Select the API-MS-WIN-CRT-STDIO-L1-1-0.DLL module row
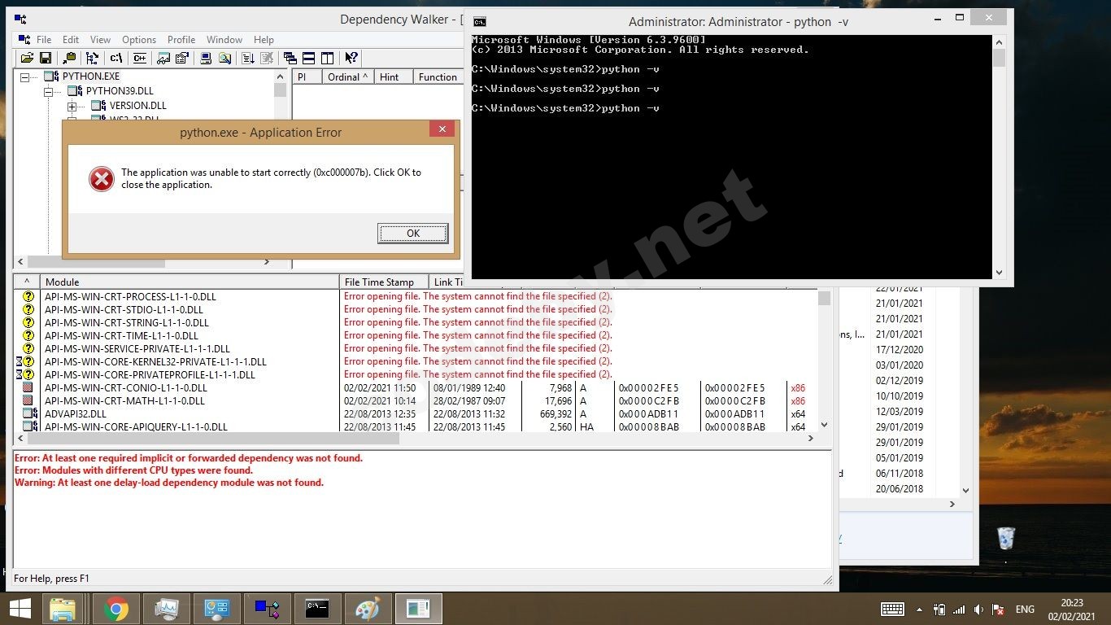Viewport: 1111px width, 625px height. pyautogui.click(x=124, y=309)
